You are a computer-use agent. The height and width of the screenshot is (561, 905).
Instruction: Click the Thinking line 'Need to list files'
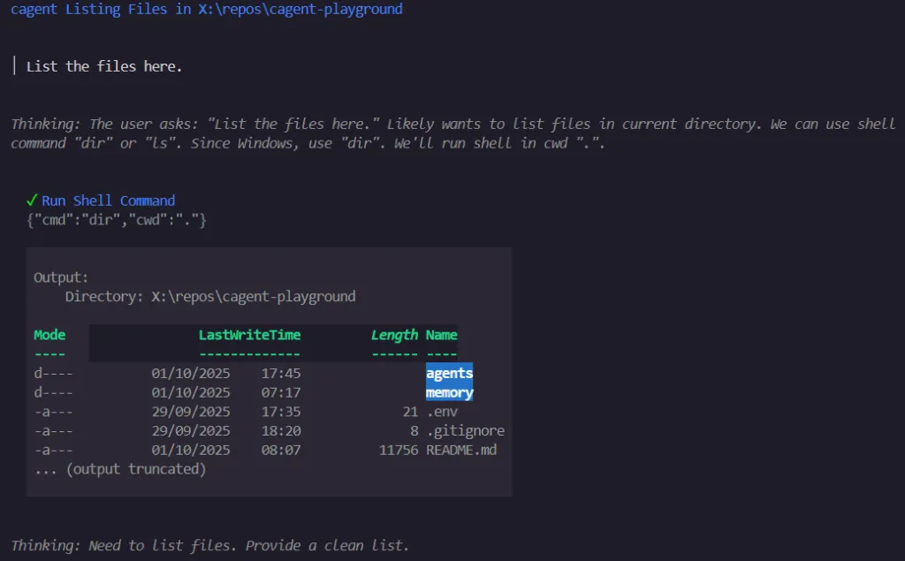coord(210,545)
